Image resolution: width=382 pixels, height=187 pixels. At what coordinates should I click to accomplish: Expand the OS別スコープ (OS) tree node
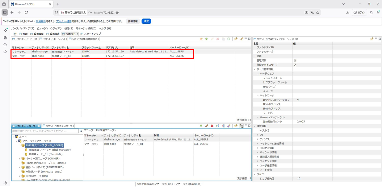pos(20,176)
